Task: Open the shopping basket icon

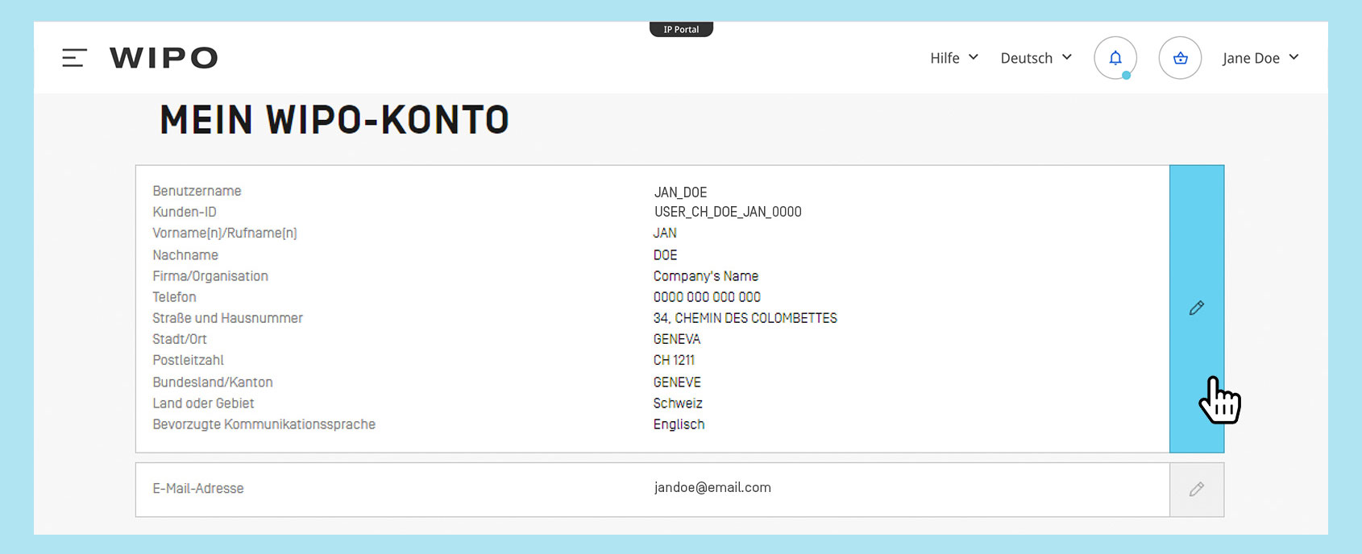Action: (x=1180, y=58)
